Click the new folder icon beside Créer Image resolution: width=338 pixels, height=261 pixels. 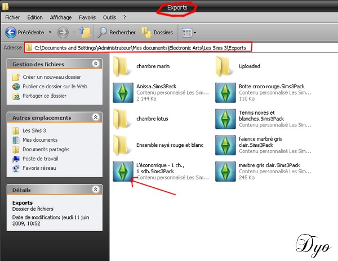tap(16, 77)
